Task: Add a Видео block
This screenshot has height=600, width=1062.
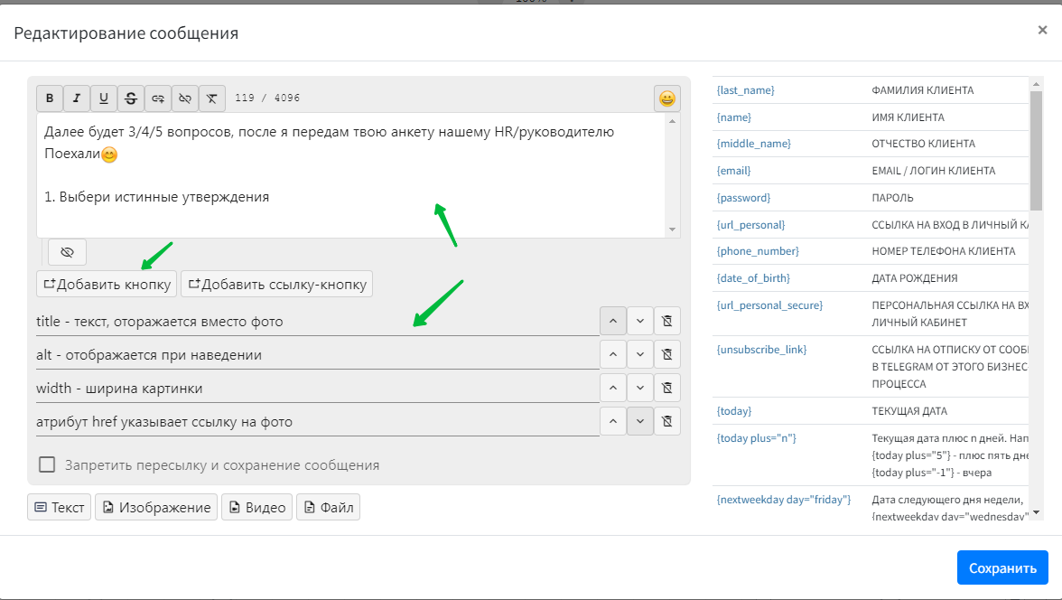Action: [257, 507]
